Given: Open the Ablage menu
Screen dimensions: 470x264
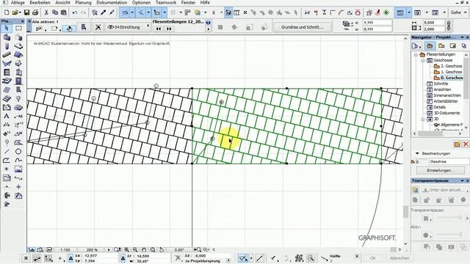Looking at the screenshot, I should (x=18, y=3).
